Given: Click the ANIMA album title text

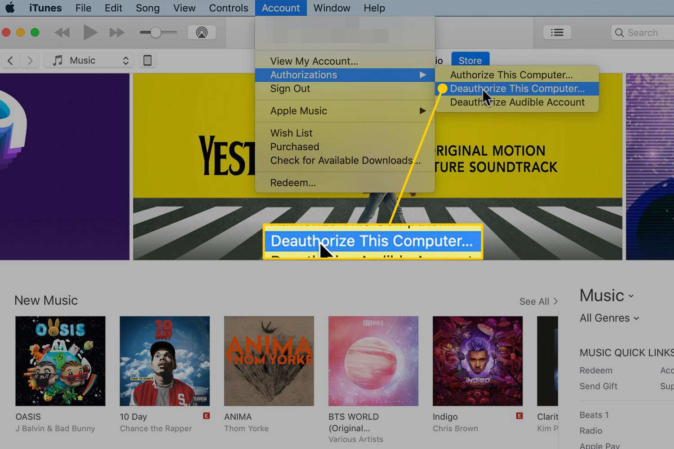Looking at the screenshot, I should (238, 417).
